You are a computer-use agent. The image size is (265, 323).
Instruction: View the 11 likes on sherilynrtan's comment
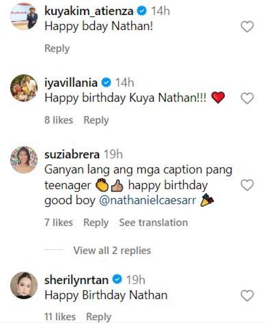(x=60, y=316)
